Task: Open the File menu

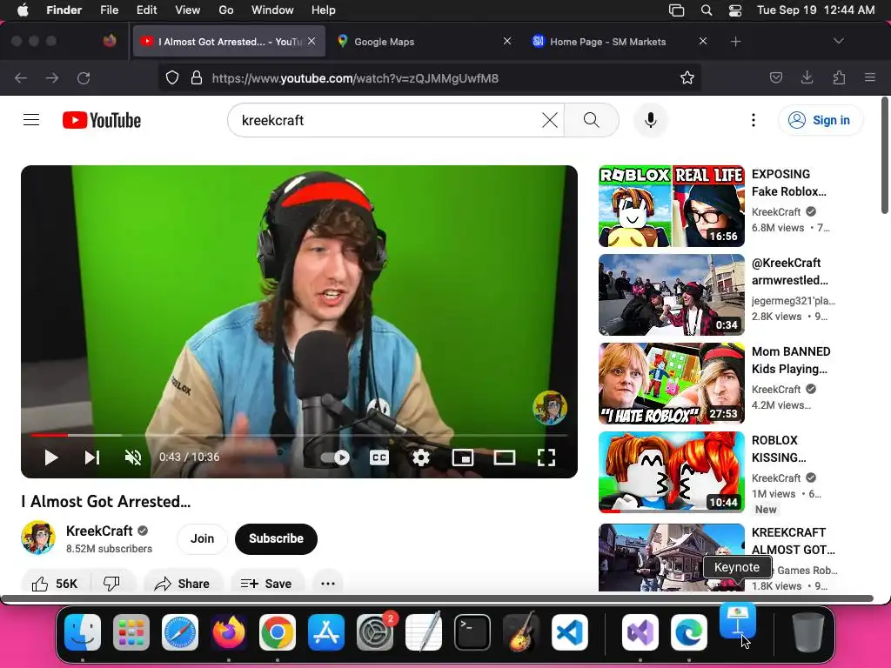Action: click(x=109, y=10)
